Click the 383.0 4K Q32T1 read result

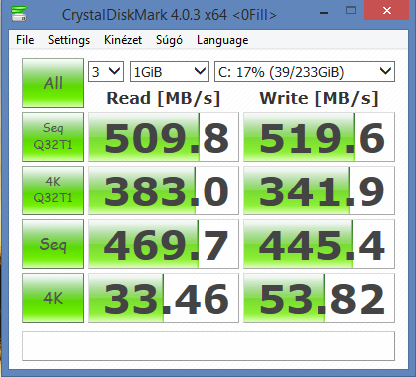(x=164, y=190)
